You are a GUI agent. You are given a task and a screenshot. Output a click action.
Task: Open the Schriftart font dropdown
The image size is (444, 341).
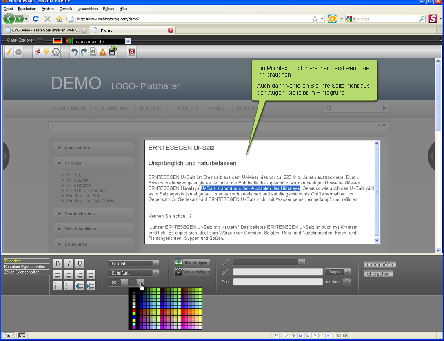click(134, 273)
